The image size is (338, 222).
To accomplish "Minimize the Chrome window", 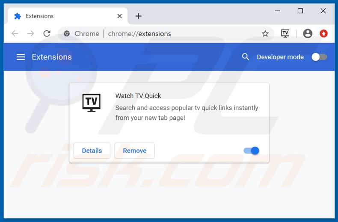I will click(277, 11).
